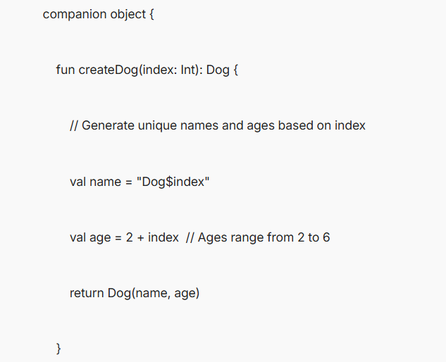Click the "Dog$index" string literal
The height and width of the screenshot is (362, 446).
(173, 182)
